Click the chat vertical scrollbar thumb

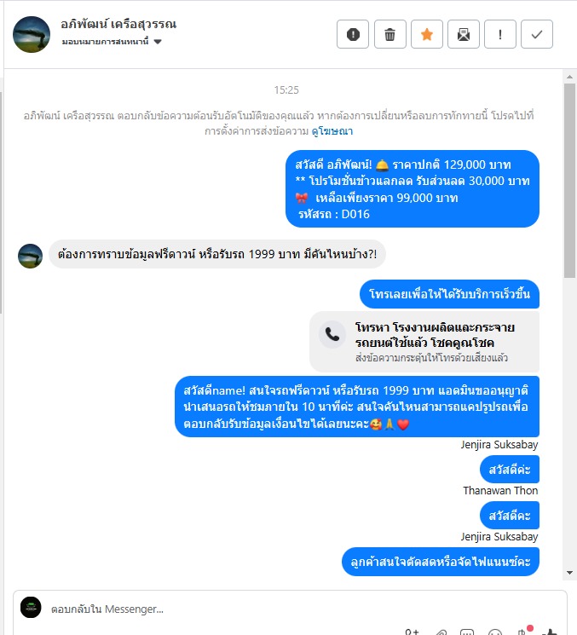pyautogui.click(x=569, y=181)
